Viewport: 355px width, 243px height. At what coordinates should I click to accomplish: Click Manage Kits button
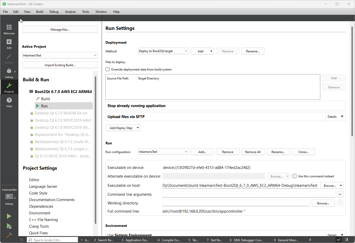point(60,29)
